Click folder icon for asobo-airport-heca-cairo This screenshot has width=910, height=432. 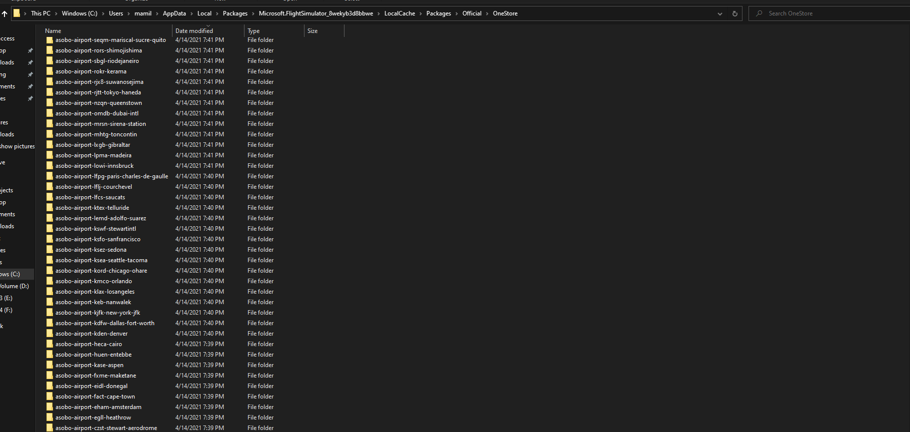tap(49, 344)
